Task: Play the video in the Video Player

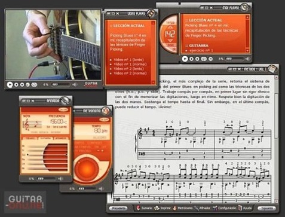Action: (x=10, y=85)
